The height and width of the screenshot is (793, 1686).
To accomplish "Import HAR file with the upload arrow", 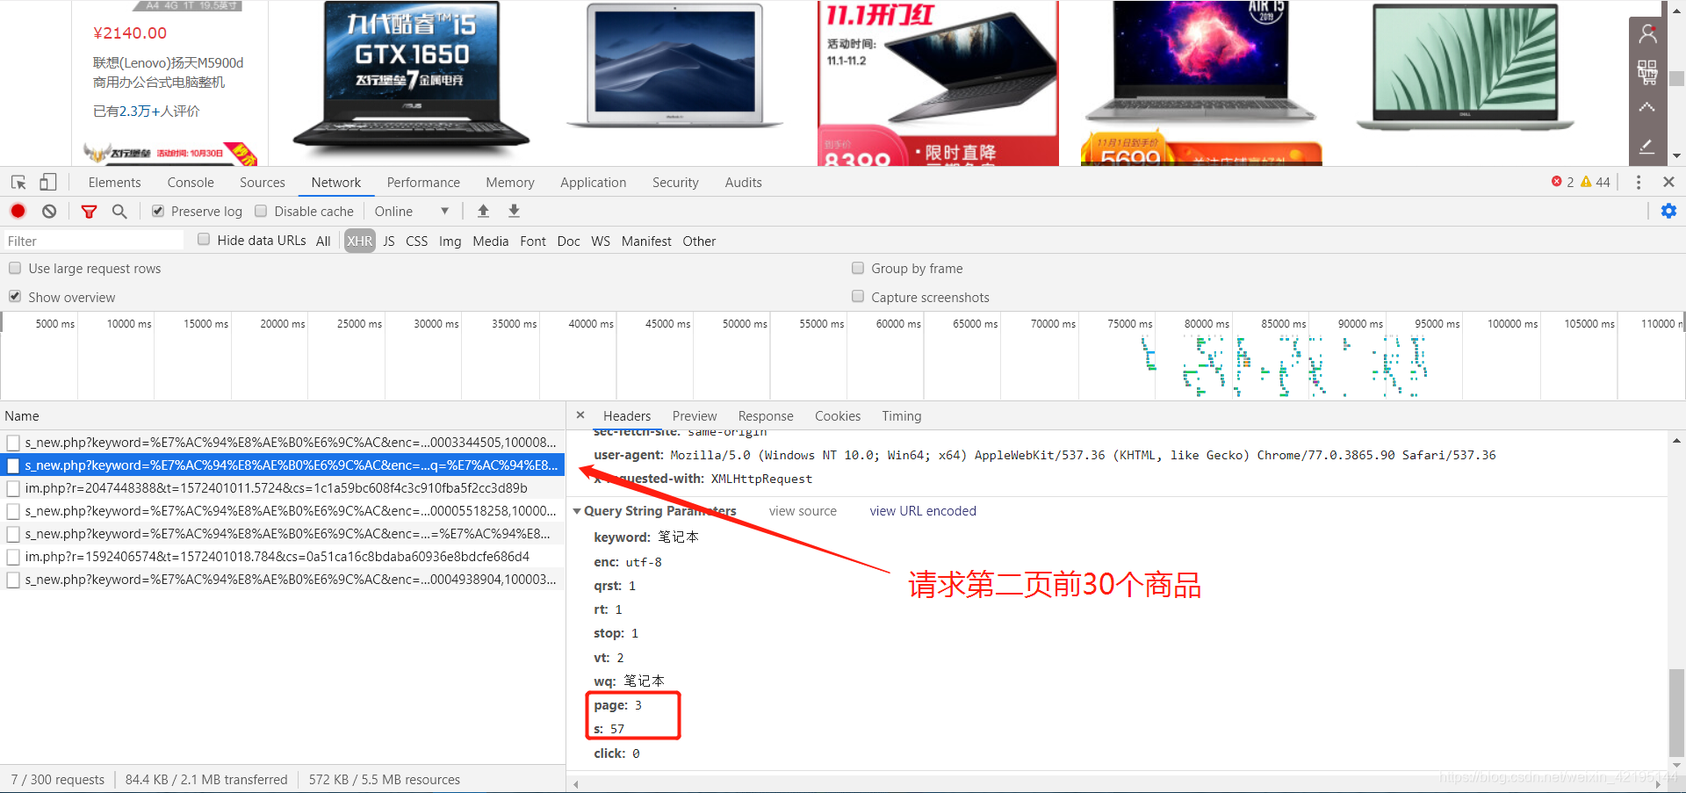I will (483, 211).
